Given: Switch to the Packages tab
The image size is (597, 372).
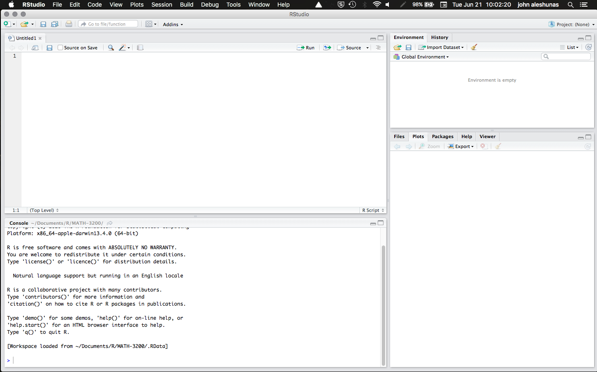Looking at the screenshot, I should pyautogui.click(x=442, y=136).
